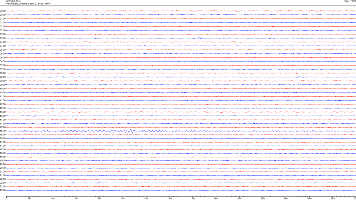The image size is (356, 200).
Task: Click the station code IG.VELZ..HHZ header
Action: pos(13,1)
